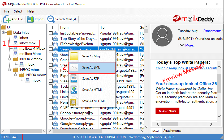Collapse the Data Files folder node

click(3, 33)
